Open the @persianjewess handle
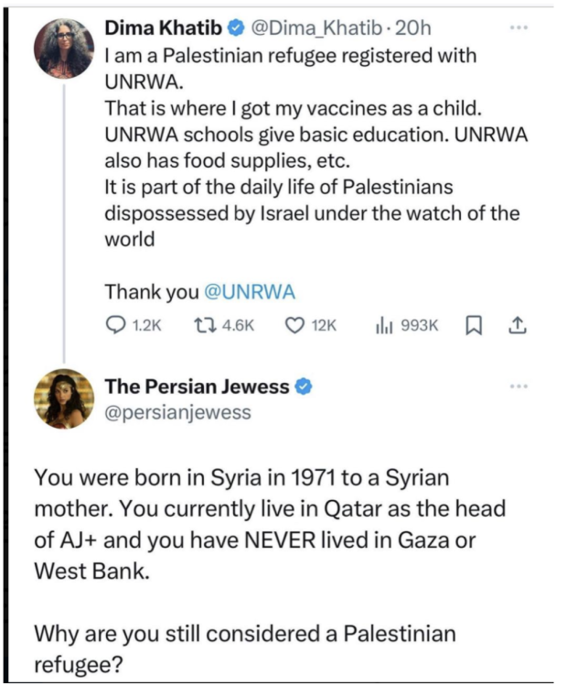This screenshot has width=567, height=686. (x=177, y=412)
